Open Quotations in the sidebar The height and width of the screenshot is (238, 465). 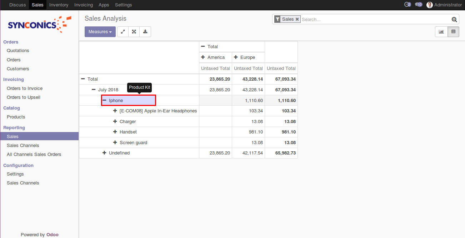click(x=18, y=51)
